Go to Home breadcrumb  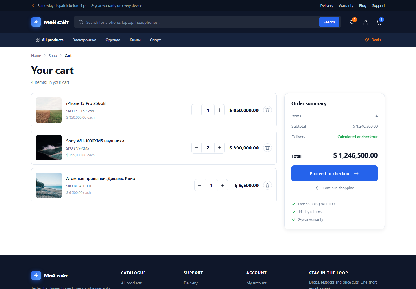coord(36,55)
